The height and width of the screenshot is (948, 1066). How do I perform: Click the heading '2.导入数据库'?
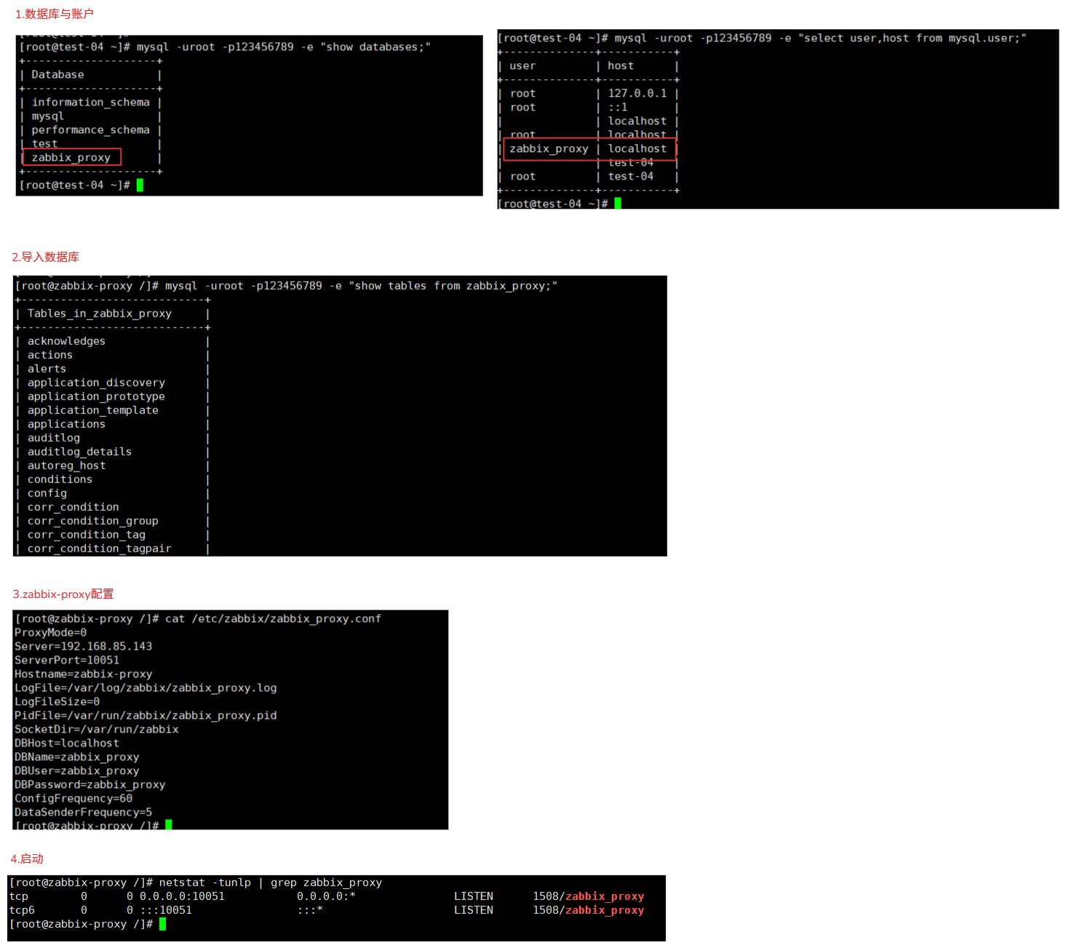tap(46, 257)
